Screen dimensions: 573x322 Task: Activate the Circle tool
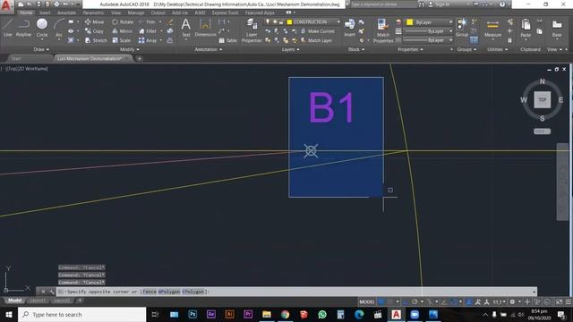(x=42, y=28)
